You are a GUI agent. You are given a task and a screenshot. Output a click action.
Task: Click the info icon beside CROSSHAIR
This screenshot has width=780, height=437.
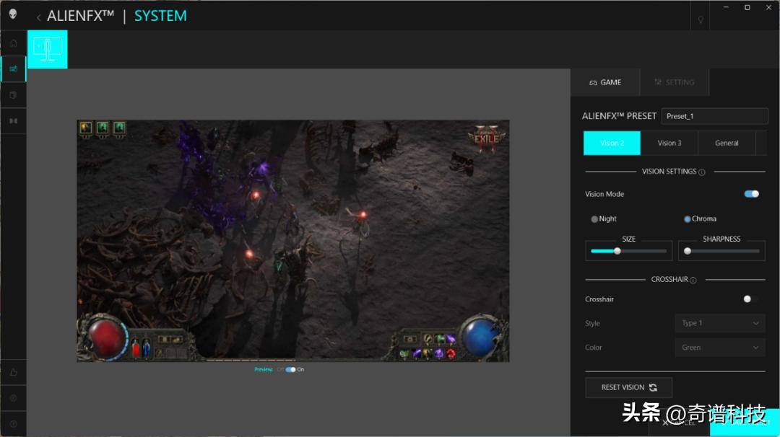tap(693, 280)
